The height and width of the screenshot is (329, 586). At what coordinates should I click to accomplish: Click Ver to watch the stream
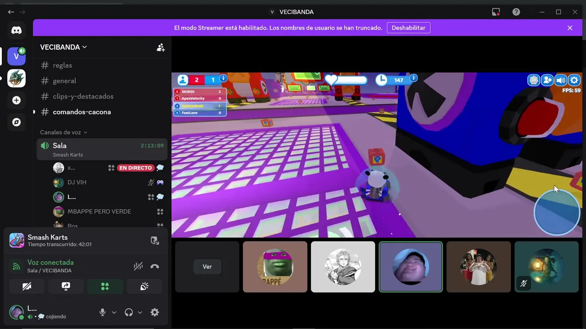[207, 267]
